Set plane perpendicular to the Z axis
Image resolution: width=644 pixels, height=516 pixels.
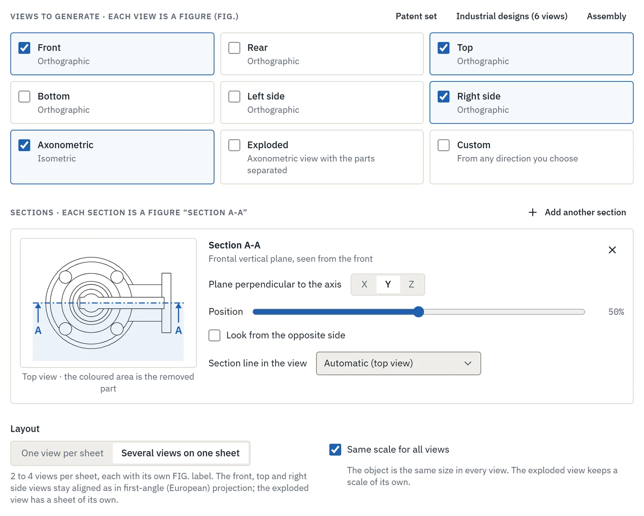coord(411,284)
